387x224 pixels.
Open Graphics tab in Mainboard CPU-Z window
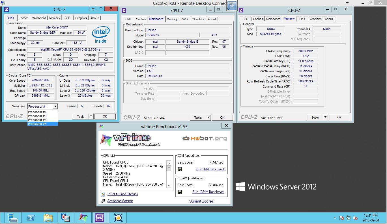198,19
